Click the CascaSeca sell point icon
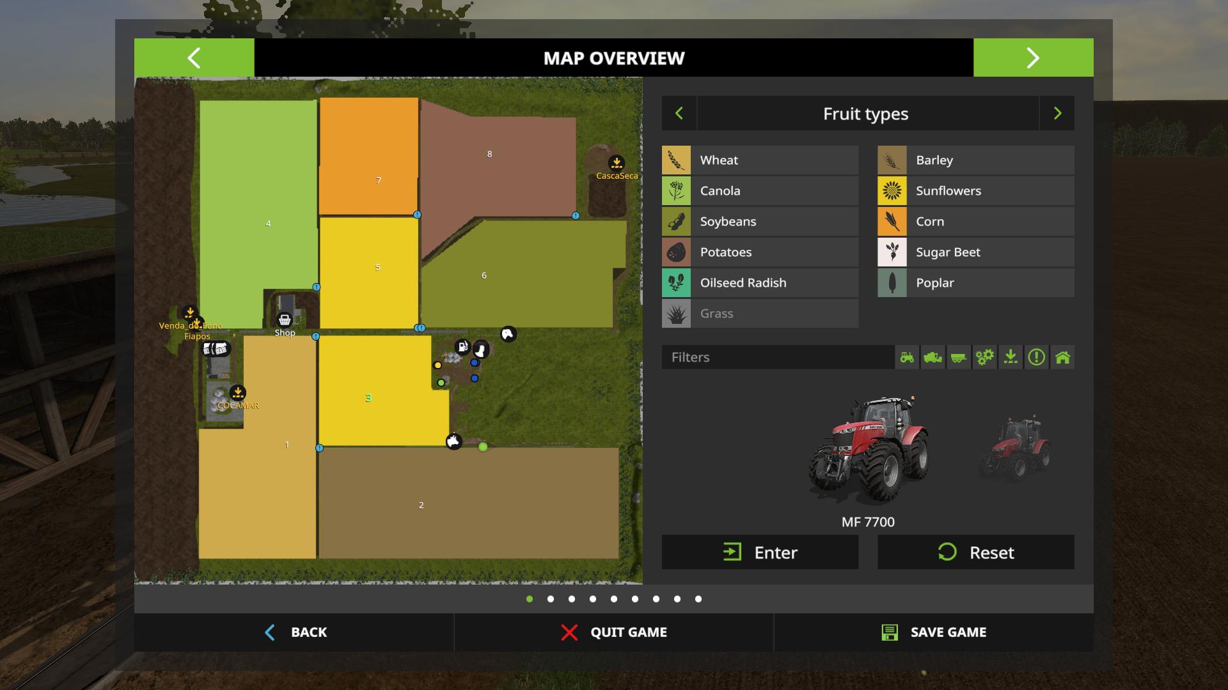Viewport: 1228px width, 690px height. click(x=616, y=162)
